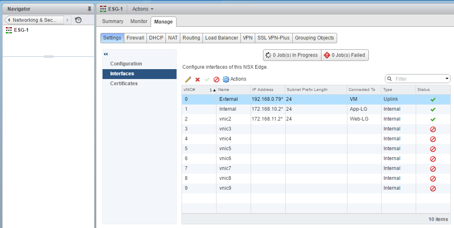Image resolution: width=454 pixels, height=228 pixels.
Task: Collapse the settings sidebar with double arrow
Action: pyautogui.click(x=106, y=54)
